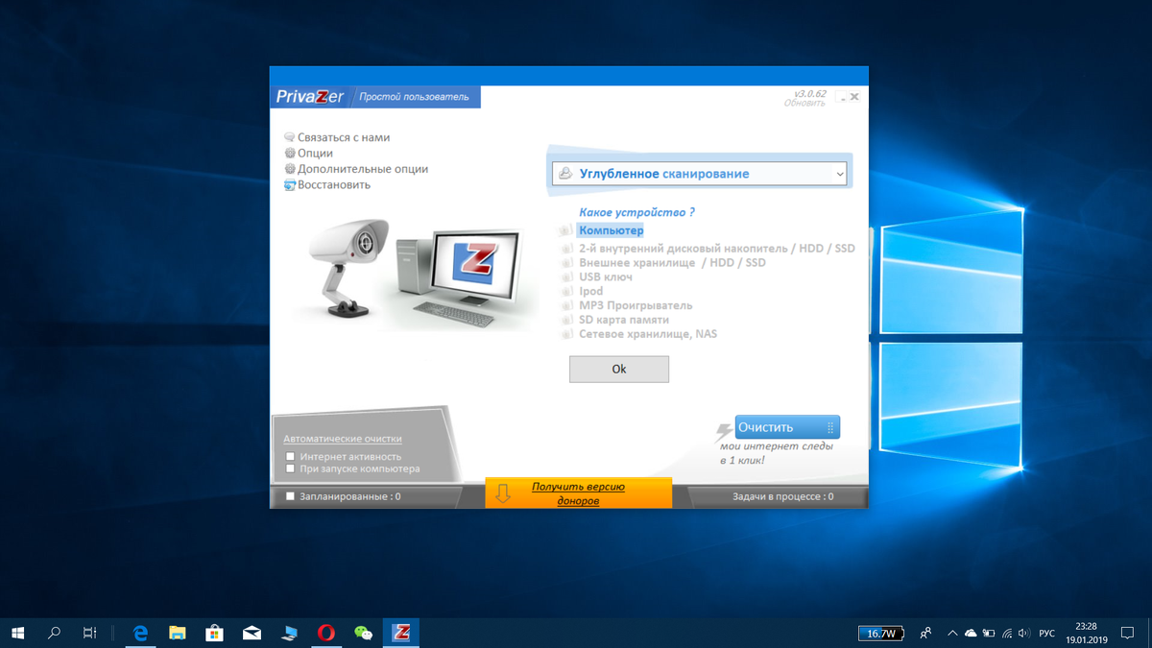Click the Какое устройство ? heading

click(636, 212)
